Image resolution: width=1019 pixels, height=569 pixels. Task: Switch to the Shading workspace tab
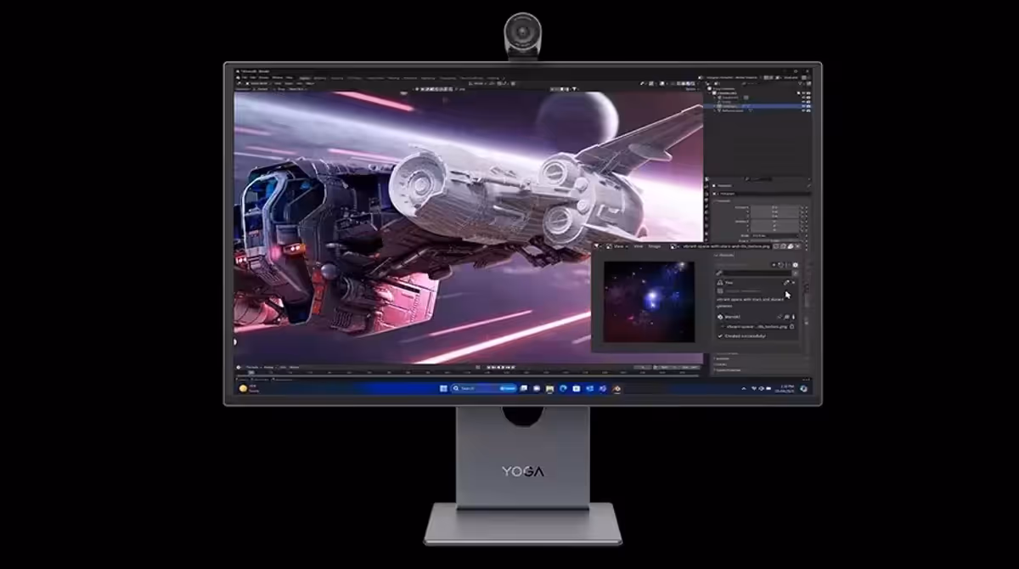394,78
